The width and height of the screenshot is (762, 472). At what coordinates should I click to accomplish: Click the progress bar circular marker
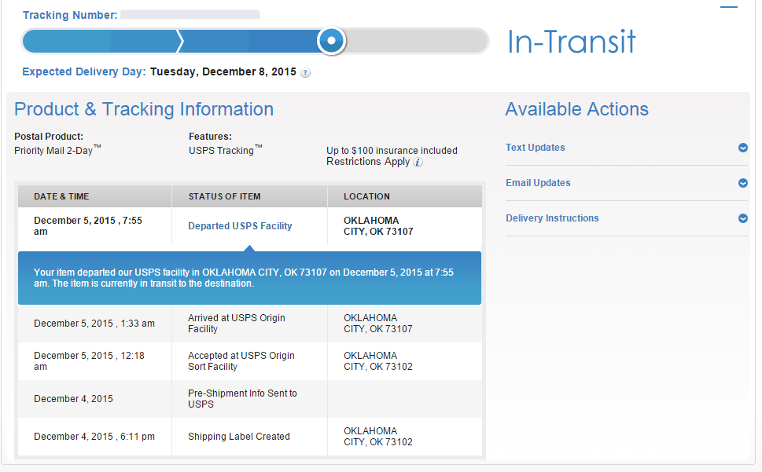coord(331,41)
